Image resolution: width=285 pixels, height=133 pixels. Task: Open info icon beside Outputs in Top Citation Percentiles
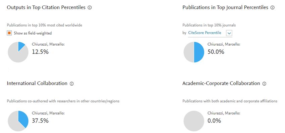tap(90, 8)
